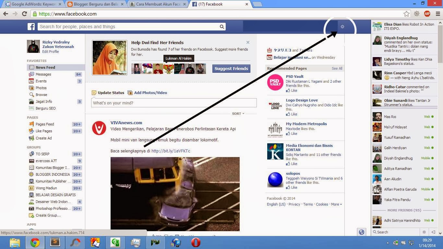Launch Opera from the taskbar
Image resolution: width=443 pixels, height=249 pixels.
tap(196, 243)
